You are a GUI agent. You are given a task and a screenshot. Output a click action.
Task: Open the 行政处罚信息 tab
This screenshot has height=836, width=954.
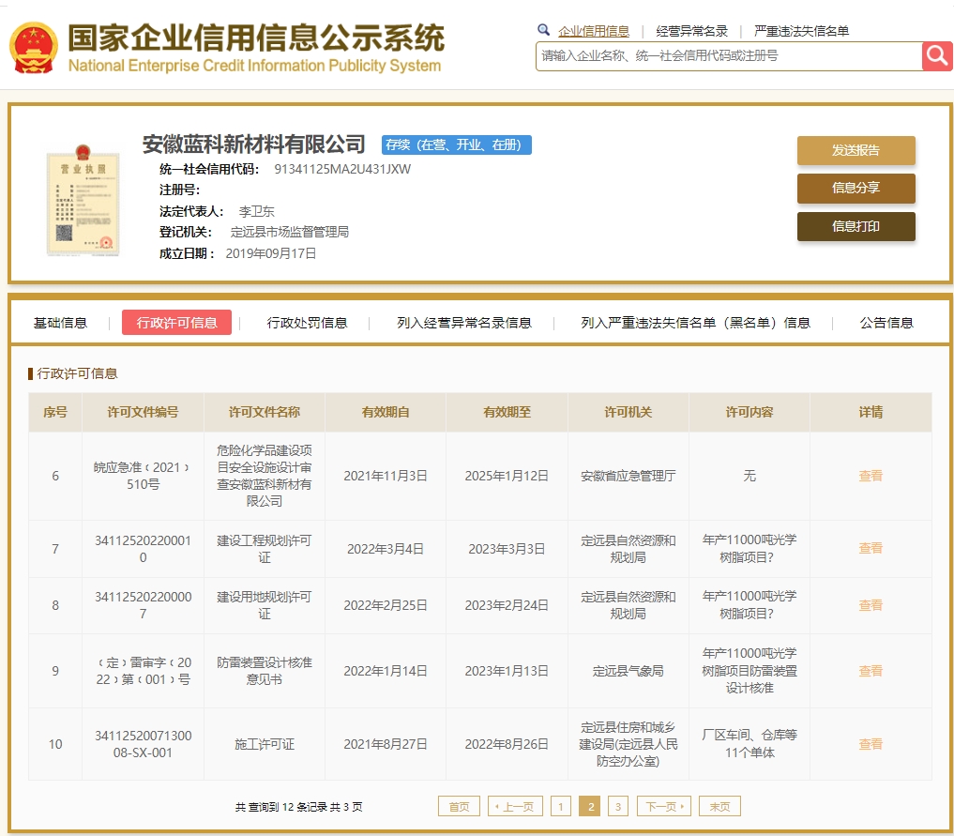point(307,323)
